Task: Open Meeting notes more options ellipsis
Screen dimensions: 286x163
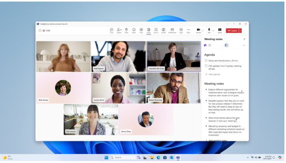Action: coord(244,45)
